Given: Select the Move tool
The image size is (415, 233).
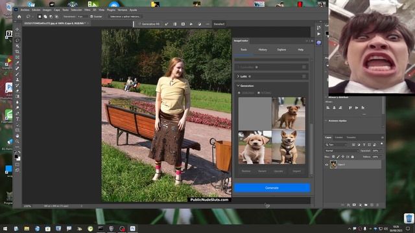Looking at the screenshot, I should (x=18, y=29).
